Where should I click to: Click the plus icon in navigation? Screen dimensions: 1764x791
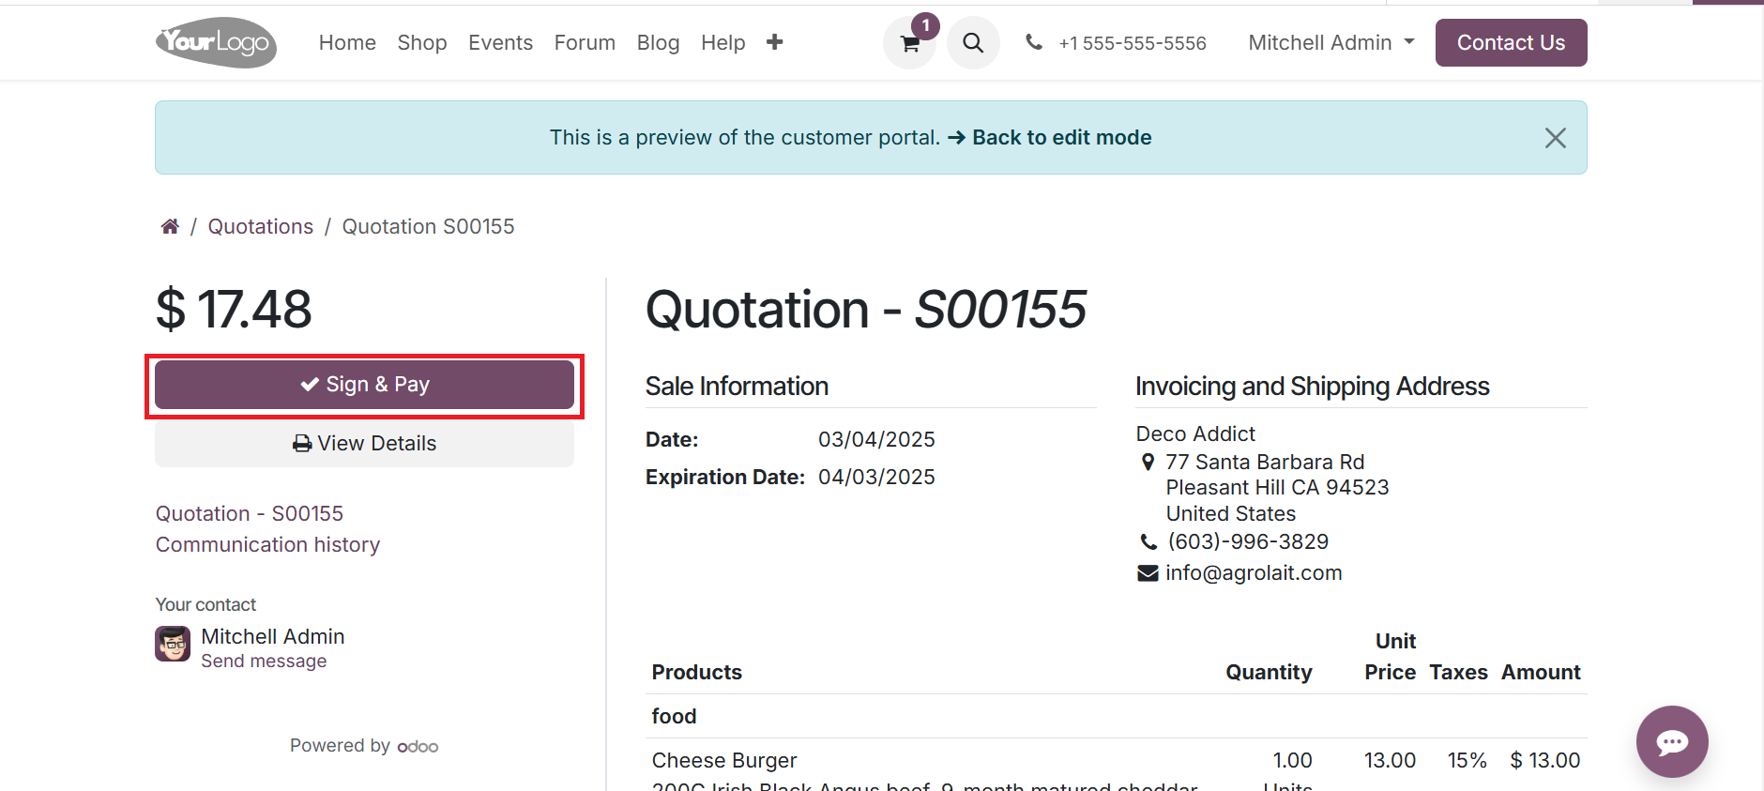click(774, 42)
